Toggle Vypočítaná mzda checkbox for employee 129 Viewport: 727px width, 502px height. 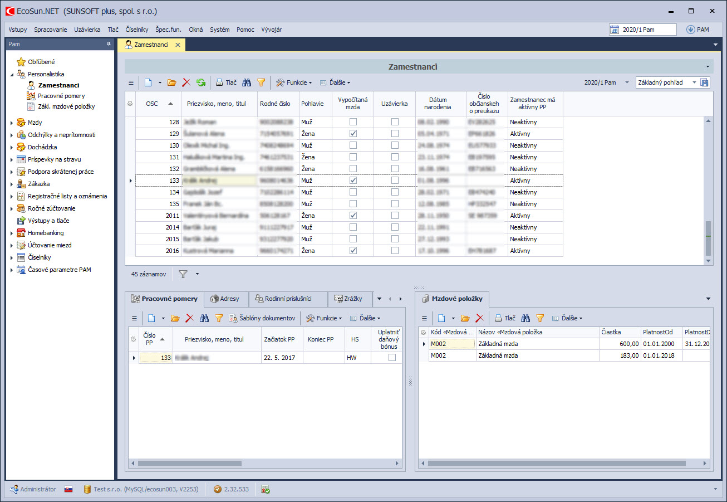click(353, 134)
